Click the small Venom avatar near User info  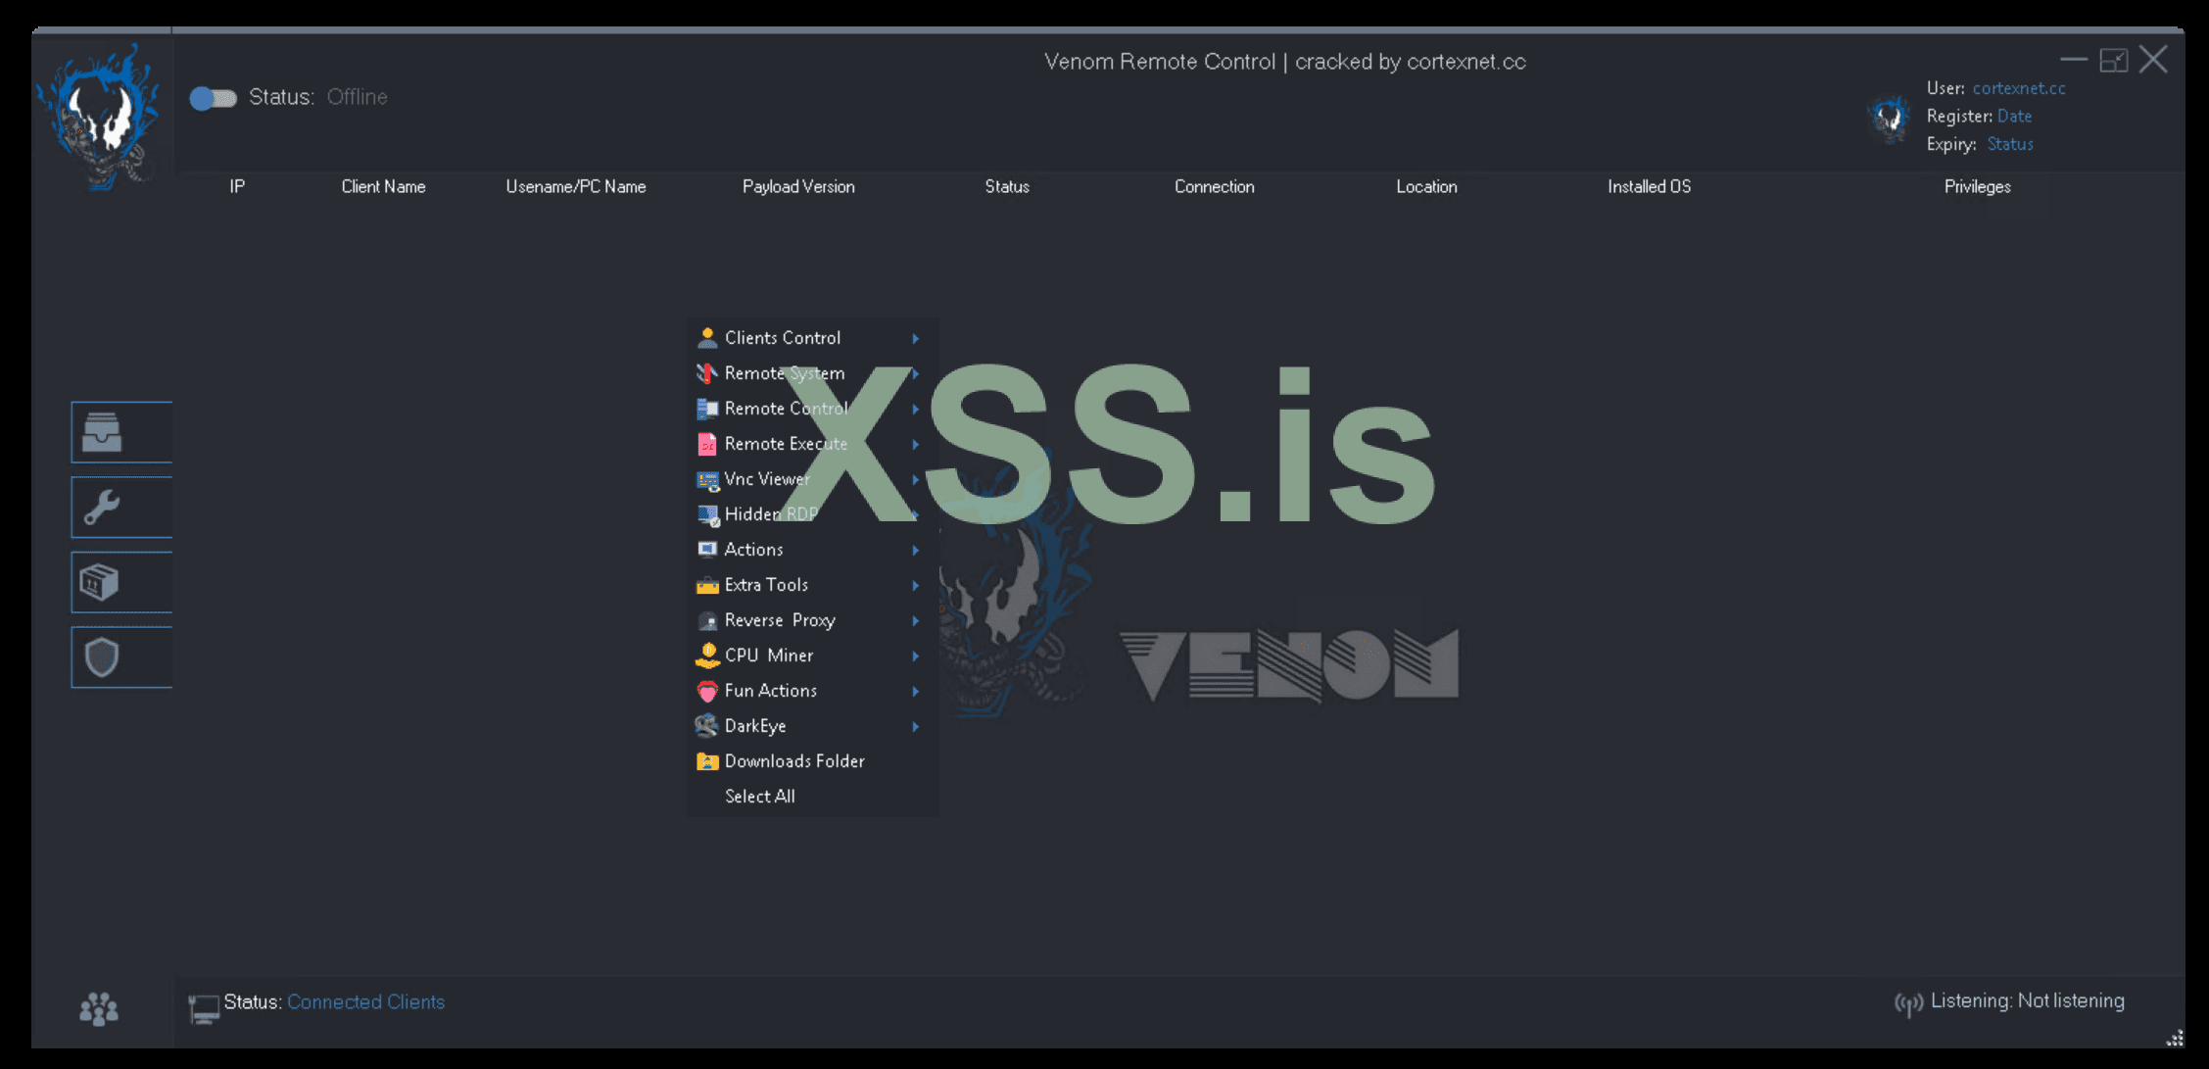1890,119
